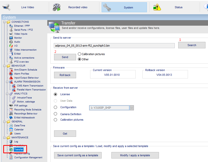The width and height of the screenshot is (208, 162).
Task: Open the Ethernet / PPP icon
Action: click(x=11, y=26)
